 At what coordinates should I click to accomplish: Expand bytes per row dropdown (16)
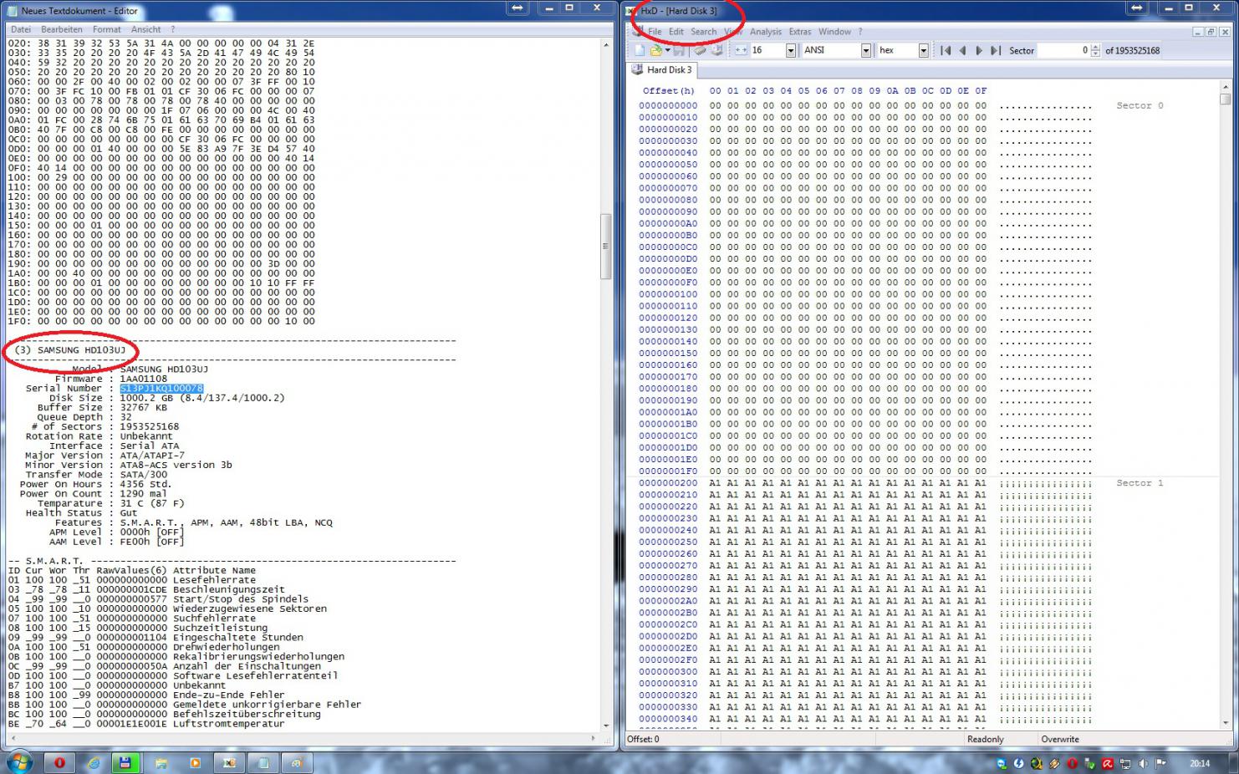[x=790, y=50]
